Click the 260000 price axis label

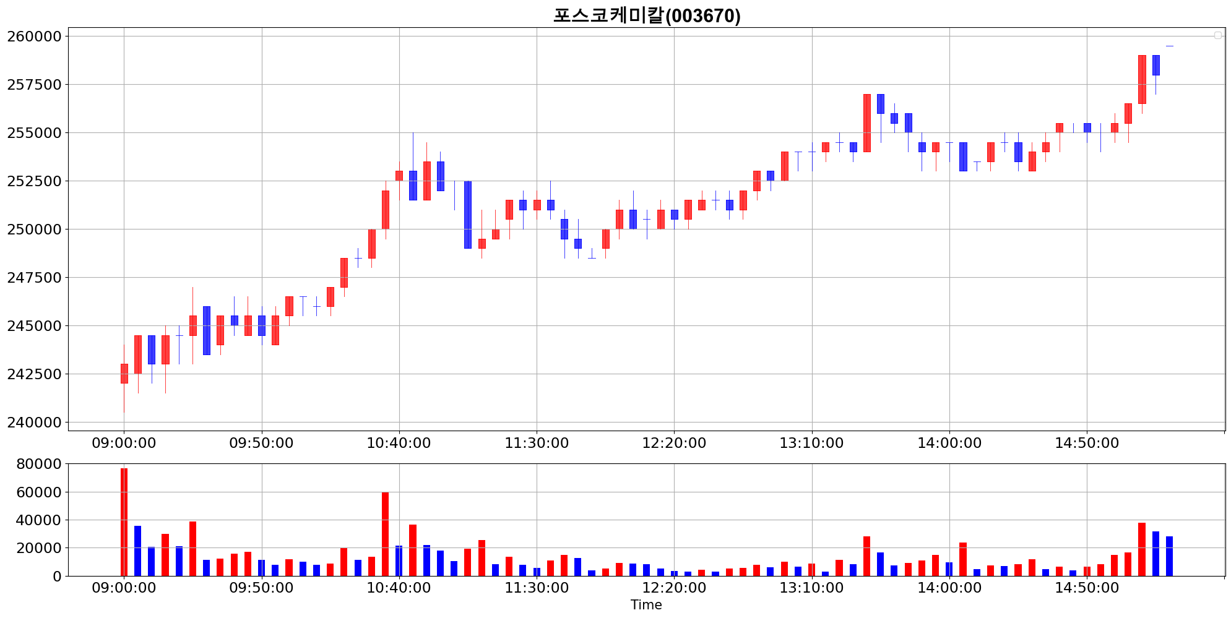coord(34,36)
